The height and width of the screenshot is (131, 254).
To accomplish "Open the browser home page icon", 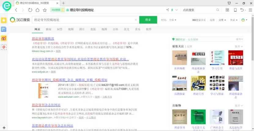I will (x=37, y=10).
